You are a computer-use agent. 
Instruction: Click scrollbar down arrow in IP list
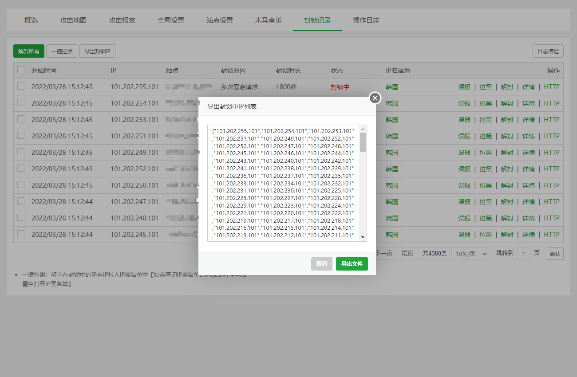tap(363, 238)
